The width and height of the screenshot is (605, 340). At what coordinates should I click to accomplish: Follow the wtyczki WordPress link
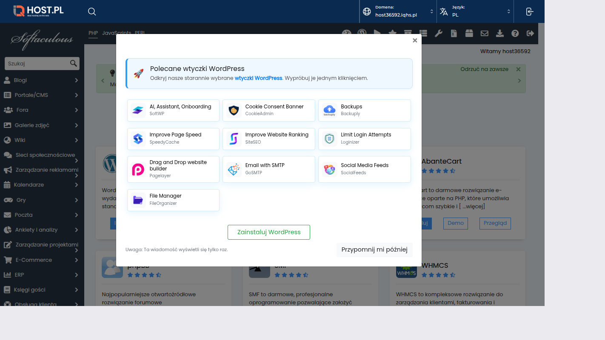(258, 78)
